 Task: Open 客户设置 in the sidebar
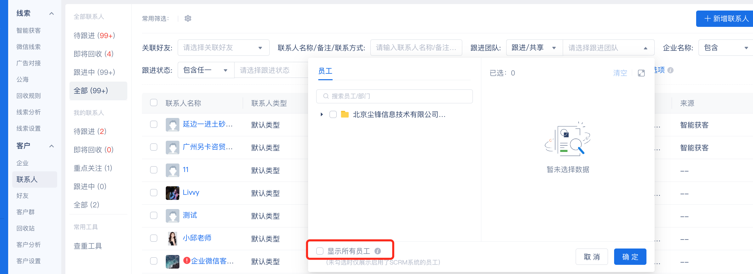point(29,261)
